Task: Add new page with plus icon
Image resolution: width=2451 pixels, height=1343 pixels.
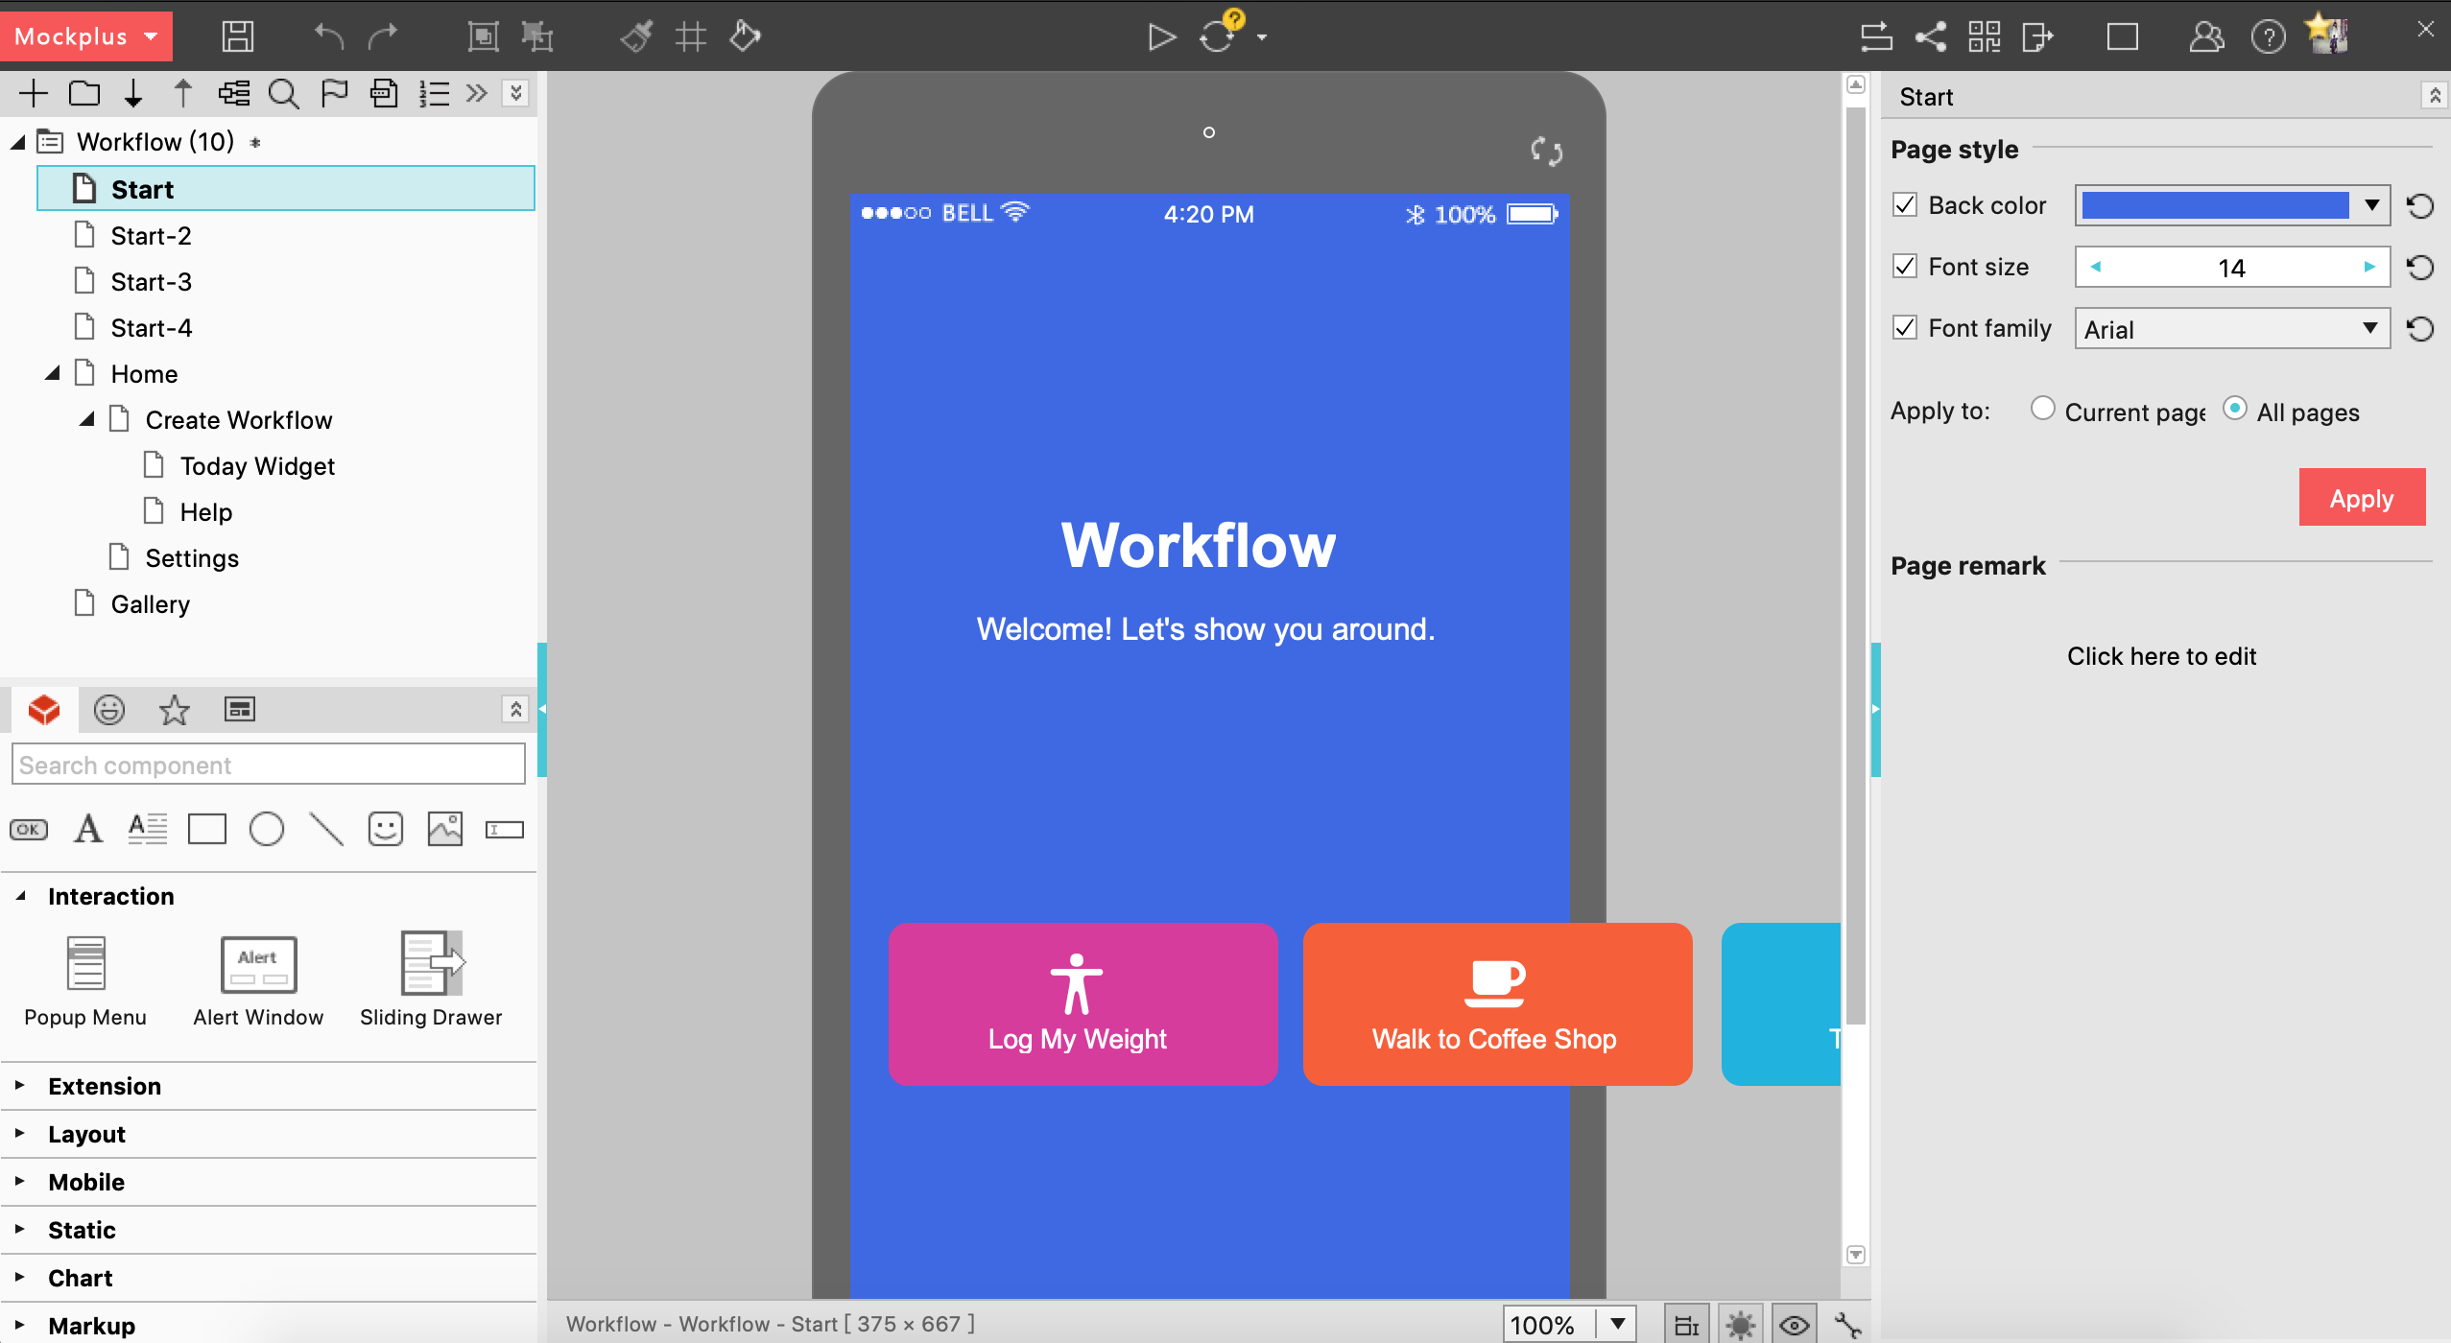Action: tap(34, 93)
